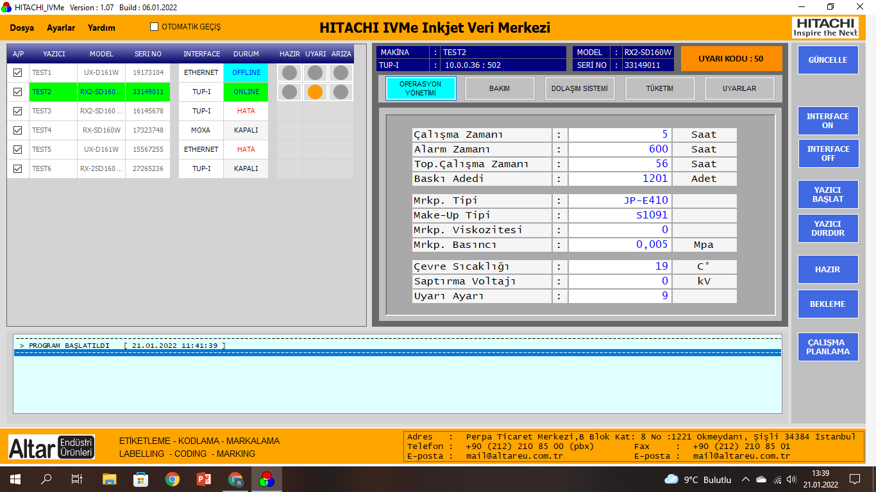Image resolution: width=876 pixels, height=492 pixels.
Task: Click the BEKLEME button
Action: point(828,304)
